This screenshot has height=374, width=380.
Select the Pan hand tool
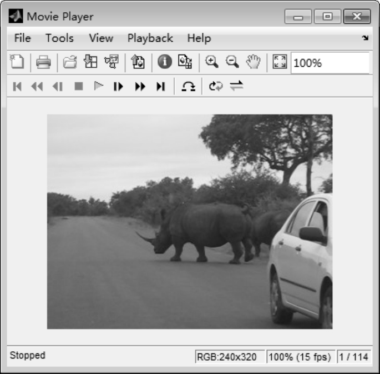253,62
